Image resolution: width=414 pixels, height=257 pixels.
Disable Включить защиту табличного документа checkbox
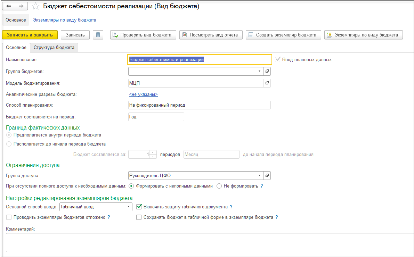[x=139, y=207]
